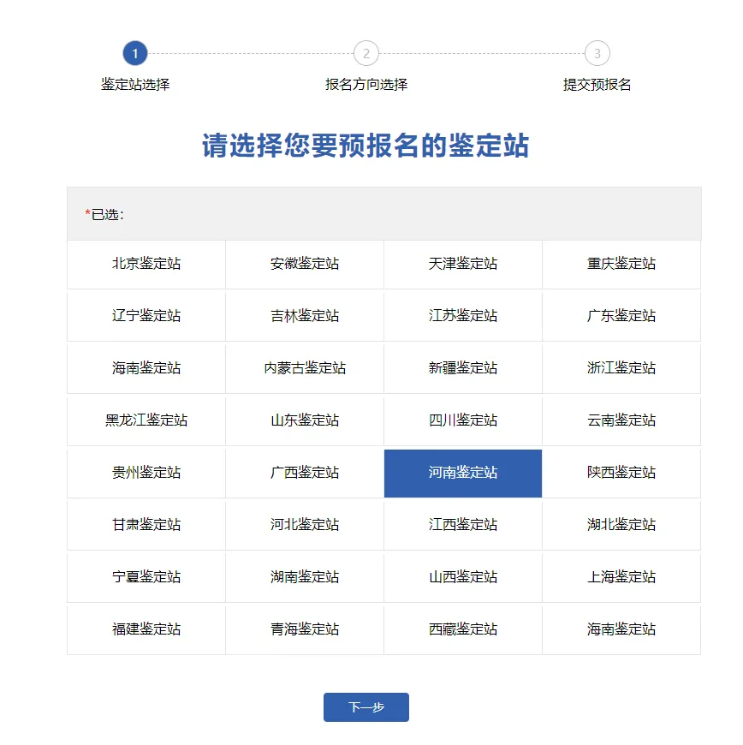
Task: Select the 北京鉴定站 option
Action: (x=145, y=264)
